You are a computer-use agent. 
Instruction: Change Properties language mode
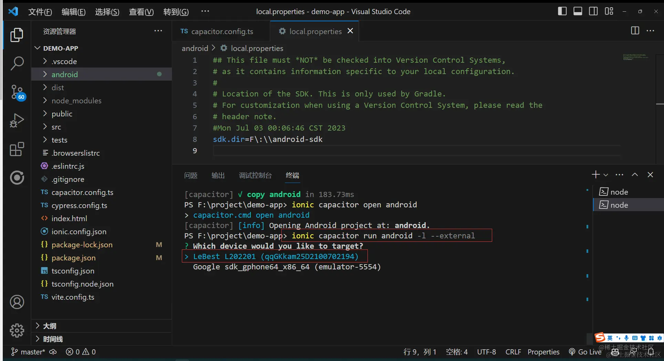[543, 352]
